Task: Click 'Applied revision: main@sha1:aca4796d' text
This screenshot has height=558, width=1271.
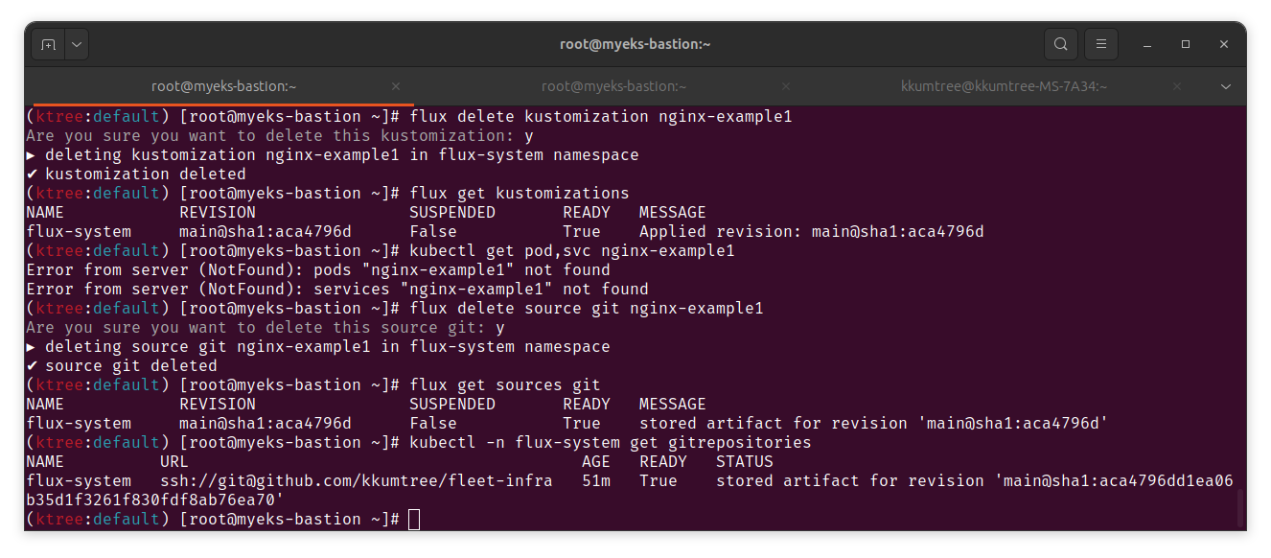Action: [x=811, y=232]
